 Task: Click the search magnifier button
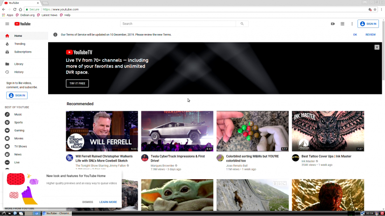pos(242,24)
